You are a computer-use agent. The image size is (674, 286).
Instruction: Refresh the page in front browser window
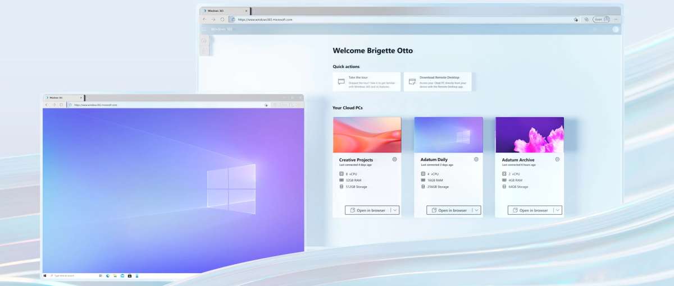coord(61,105)
